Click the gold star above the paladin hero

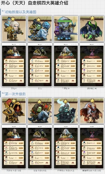click(13, 19)
